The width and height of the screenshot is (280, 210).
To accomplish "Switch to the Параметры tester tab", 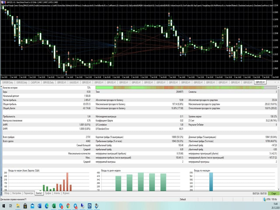I will (x=28, y=193).
